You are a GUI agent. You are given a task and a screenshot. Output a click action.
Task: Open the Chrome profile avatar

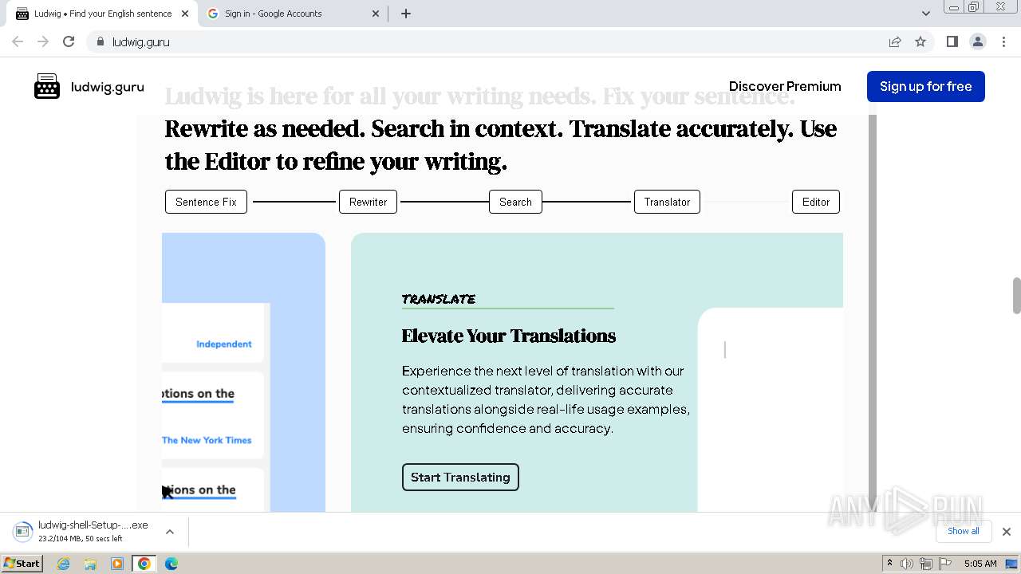coord(978,41)
